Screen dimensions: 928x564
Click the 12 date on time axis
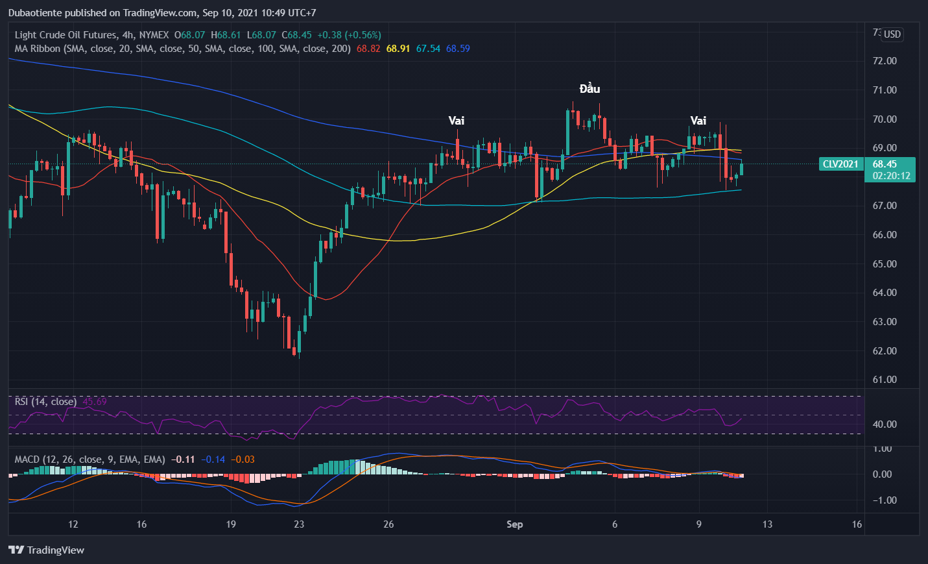point(73,524)
